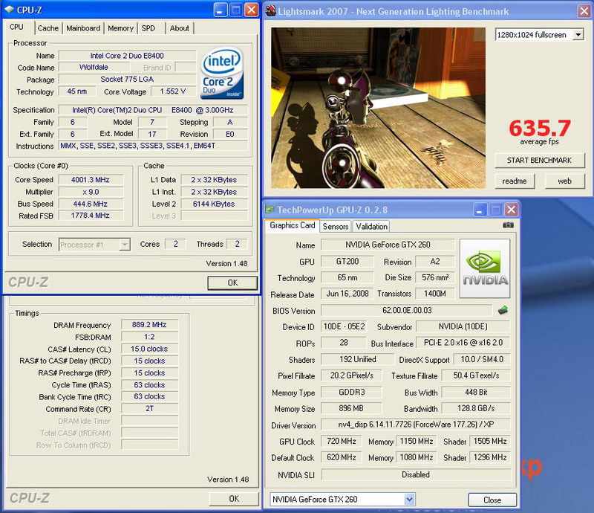Click the Rated FSB value 1778.4 MHz
594x513 pixels.
coord(90,216)
